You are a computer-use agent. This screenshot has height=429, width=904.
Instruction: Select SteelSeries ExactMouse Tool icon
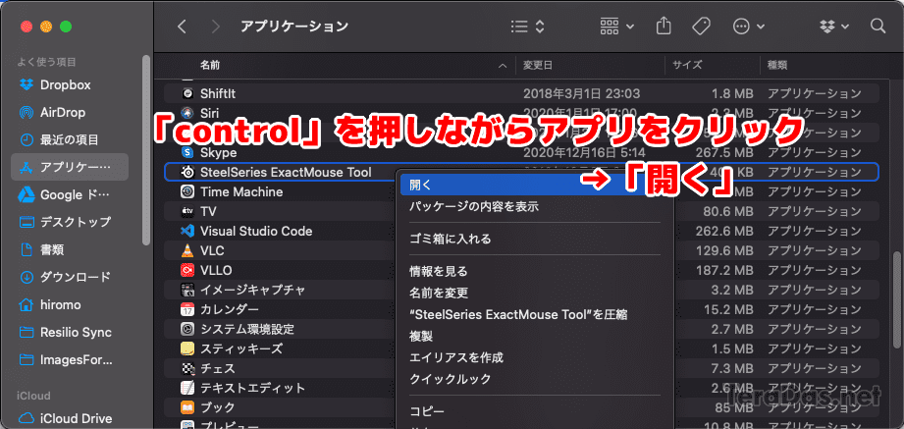coord(187,172)
